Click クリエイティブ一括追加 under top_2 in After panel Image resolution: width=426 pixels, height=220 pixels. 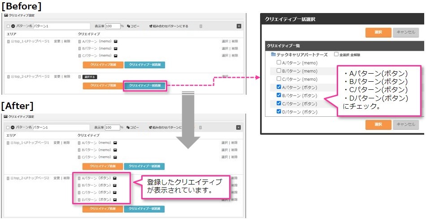pyautogui.click(x=144, y=209)
